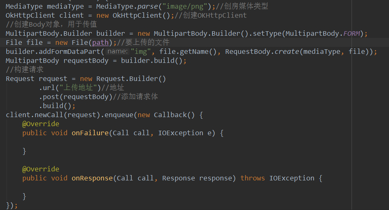Click the FORM constant
Viewport: 389px width, 210px height.
(352, 33)
